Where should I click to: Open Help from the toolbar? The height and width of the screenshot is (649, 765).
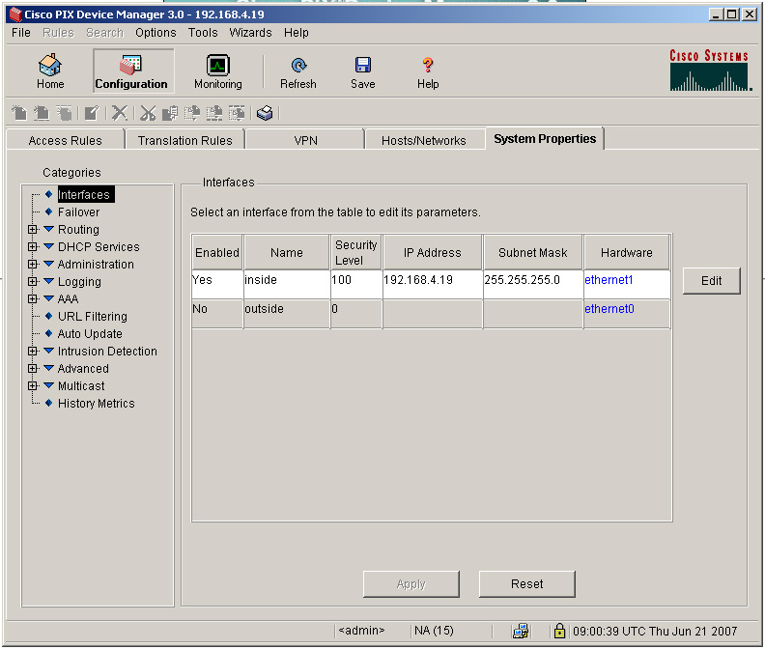point(428,71)
